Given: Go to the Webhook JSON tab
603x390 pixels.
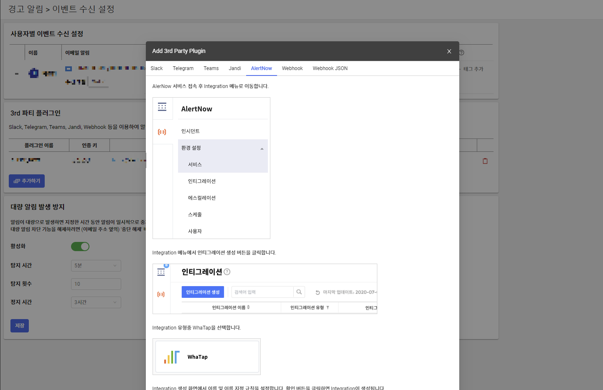Looking at the screenshot, I should pyautogui.click(x=330, y=68).
